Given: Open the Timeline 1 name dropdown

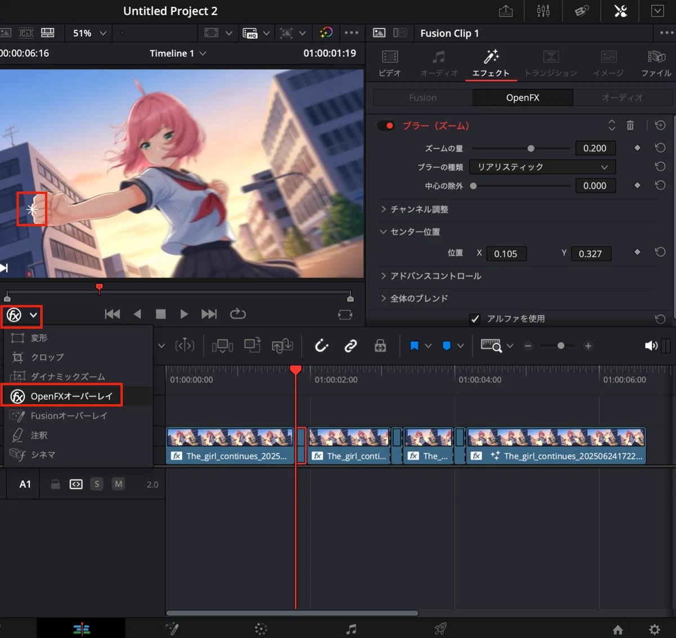Looking at the screenshot, I should point(177,53).
